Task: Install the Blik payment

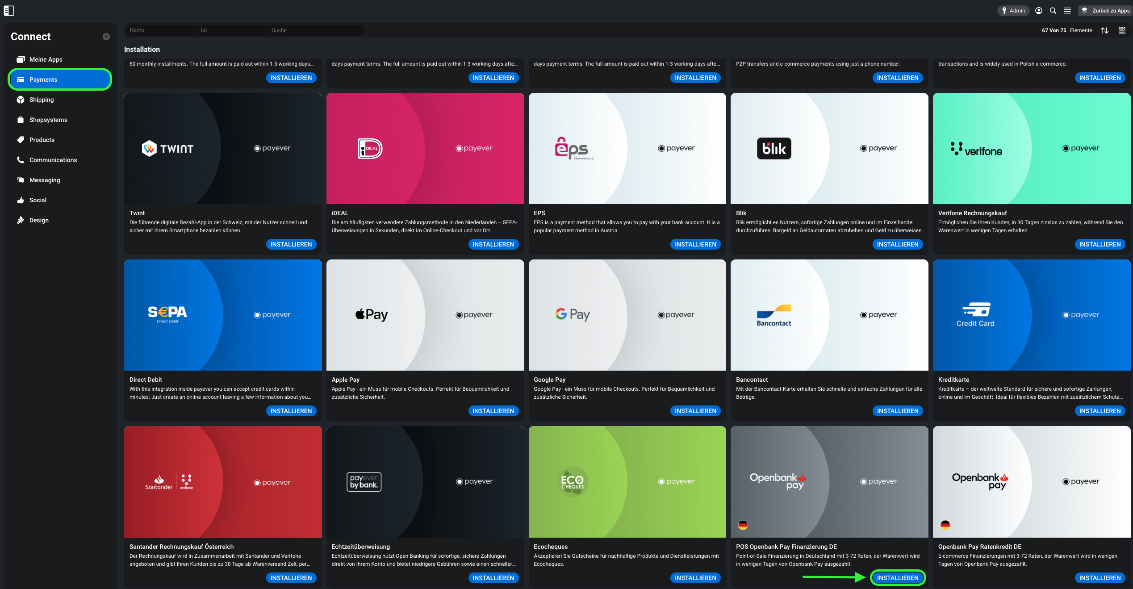Action: tap(898, 244)
